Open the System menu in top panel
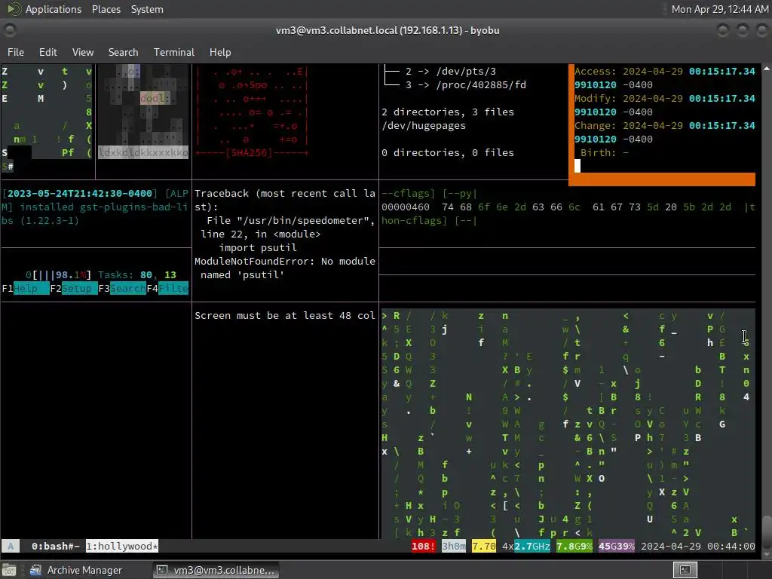The height and width of the screenshot is (579, 772). [147, 9]
